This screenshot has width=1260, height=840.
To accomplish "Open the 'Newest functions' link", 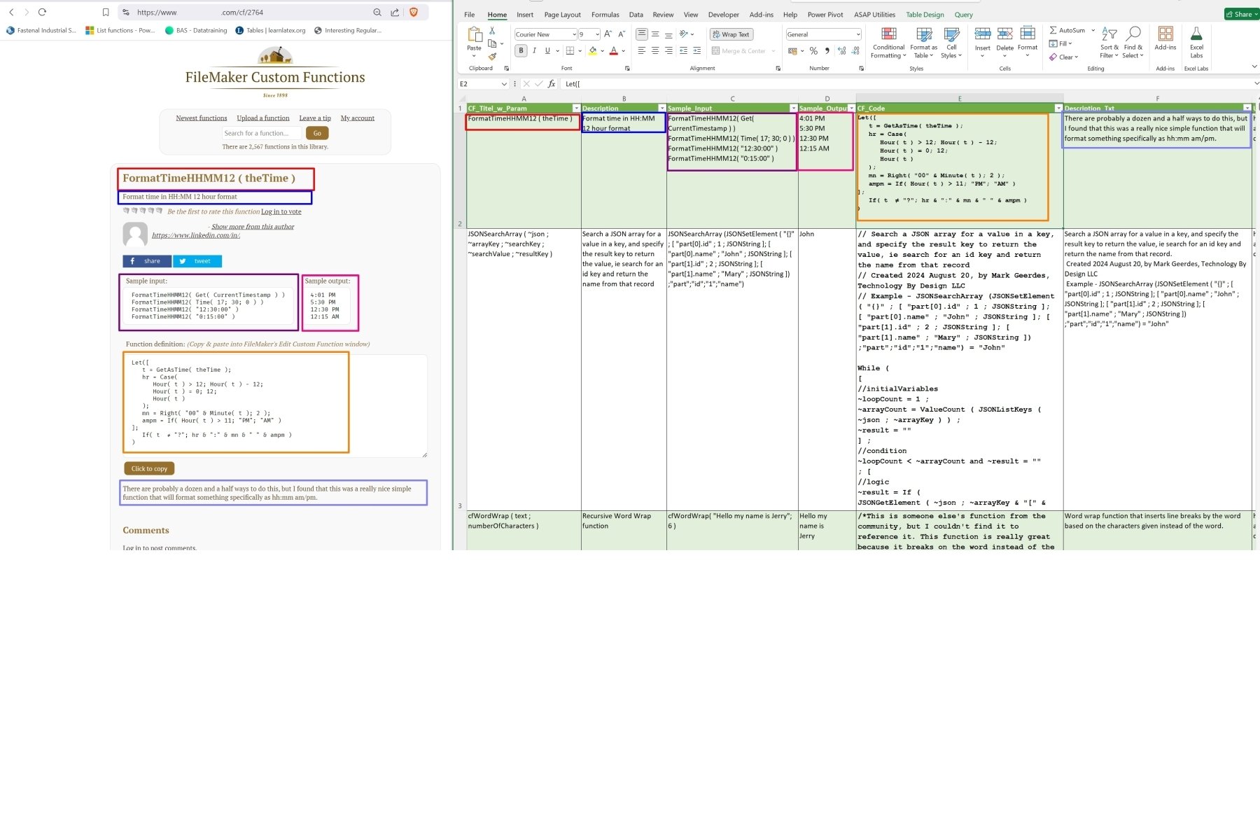I will pos(202,118).
